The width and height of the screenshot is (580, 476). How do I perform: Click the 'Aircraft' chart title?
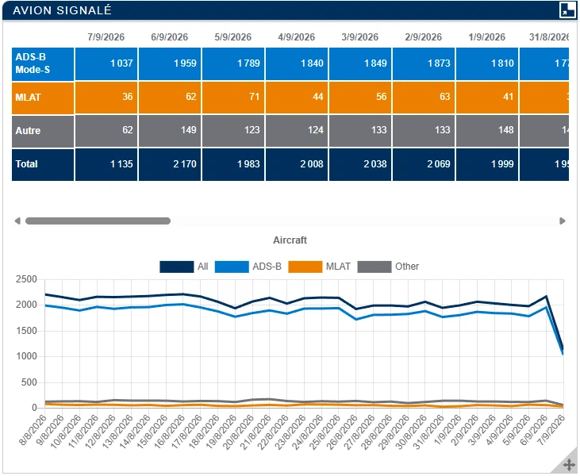290,240
